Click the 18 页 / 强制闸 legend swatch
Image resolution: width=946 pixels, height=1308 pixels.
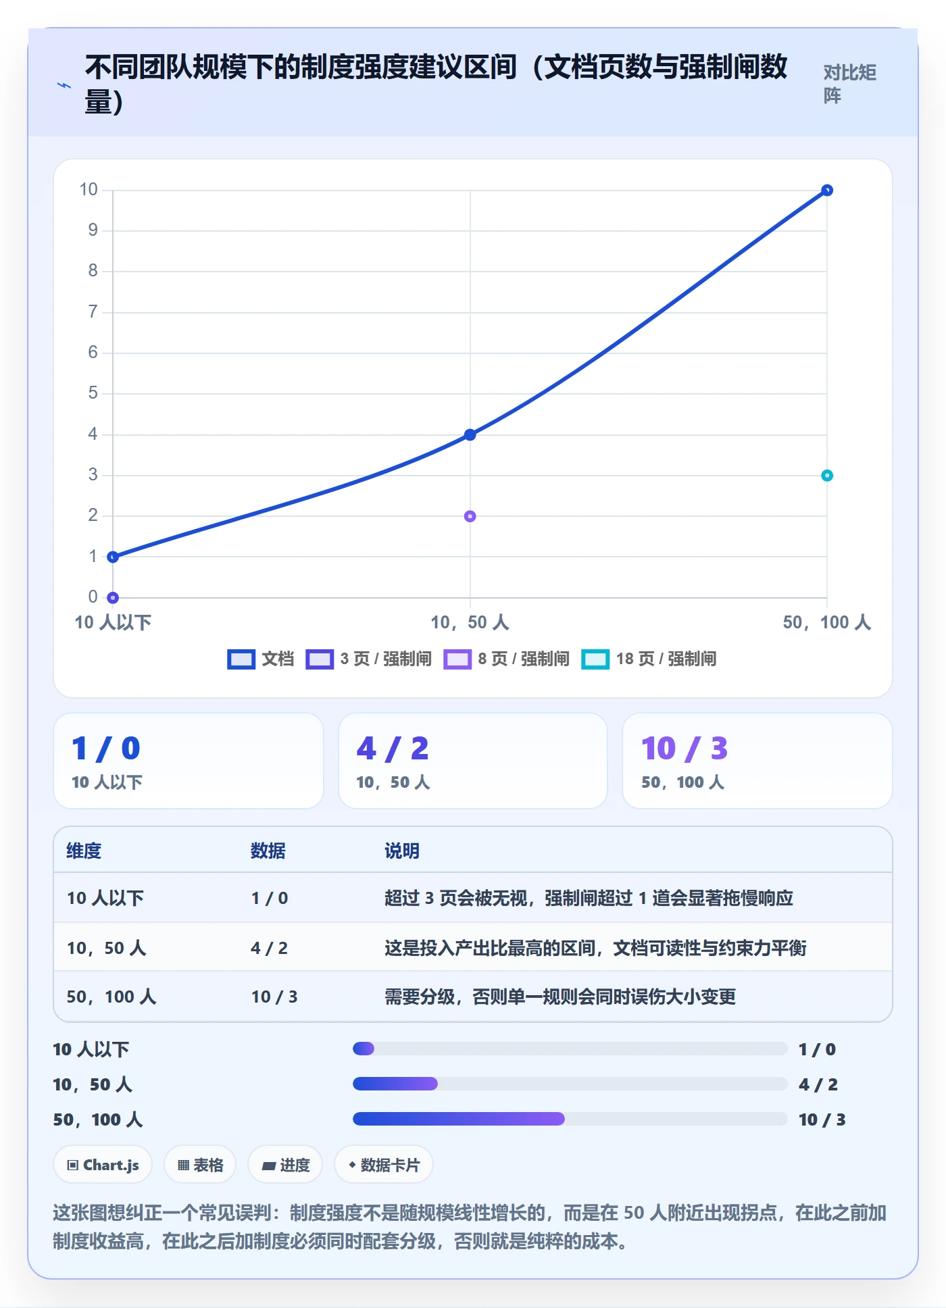click(x=595, y=659)
